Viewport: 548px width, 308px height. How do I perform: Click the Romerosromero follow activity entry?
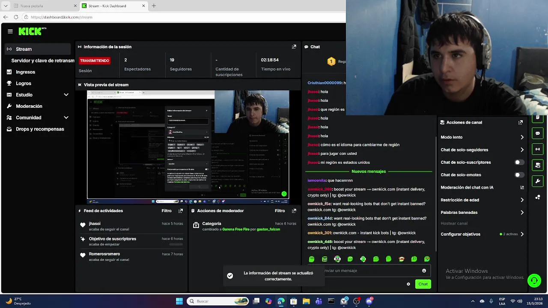[x=131, y=257]
